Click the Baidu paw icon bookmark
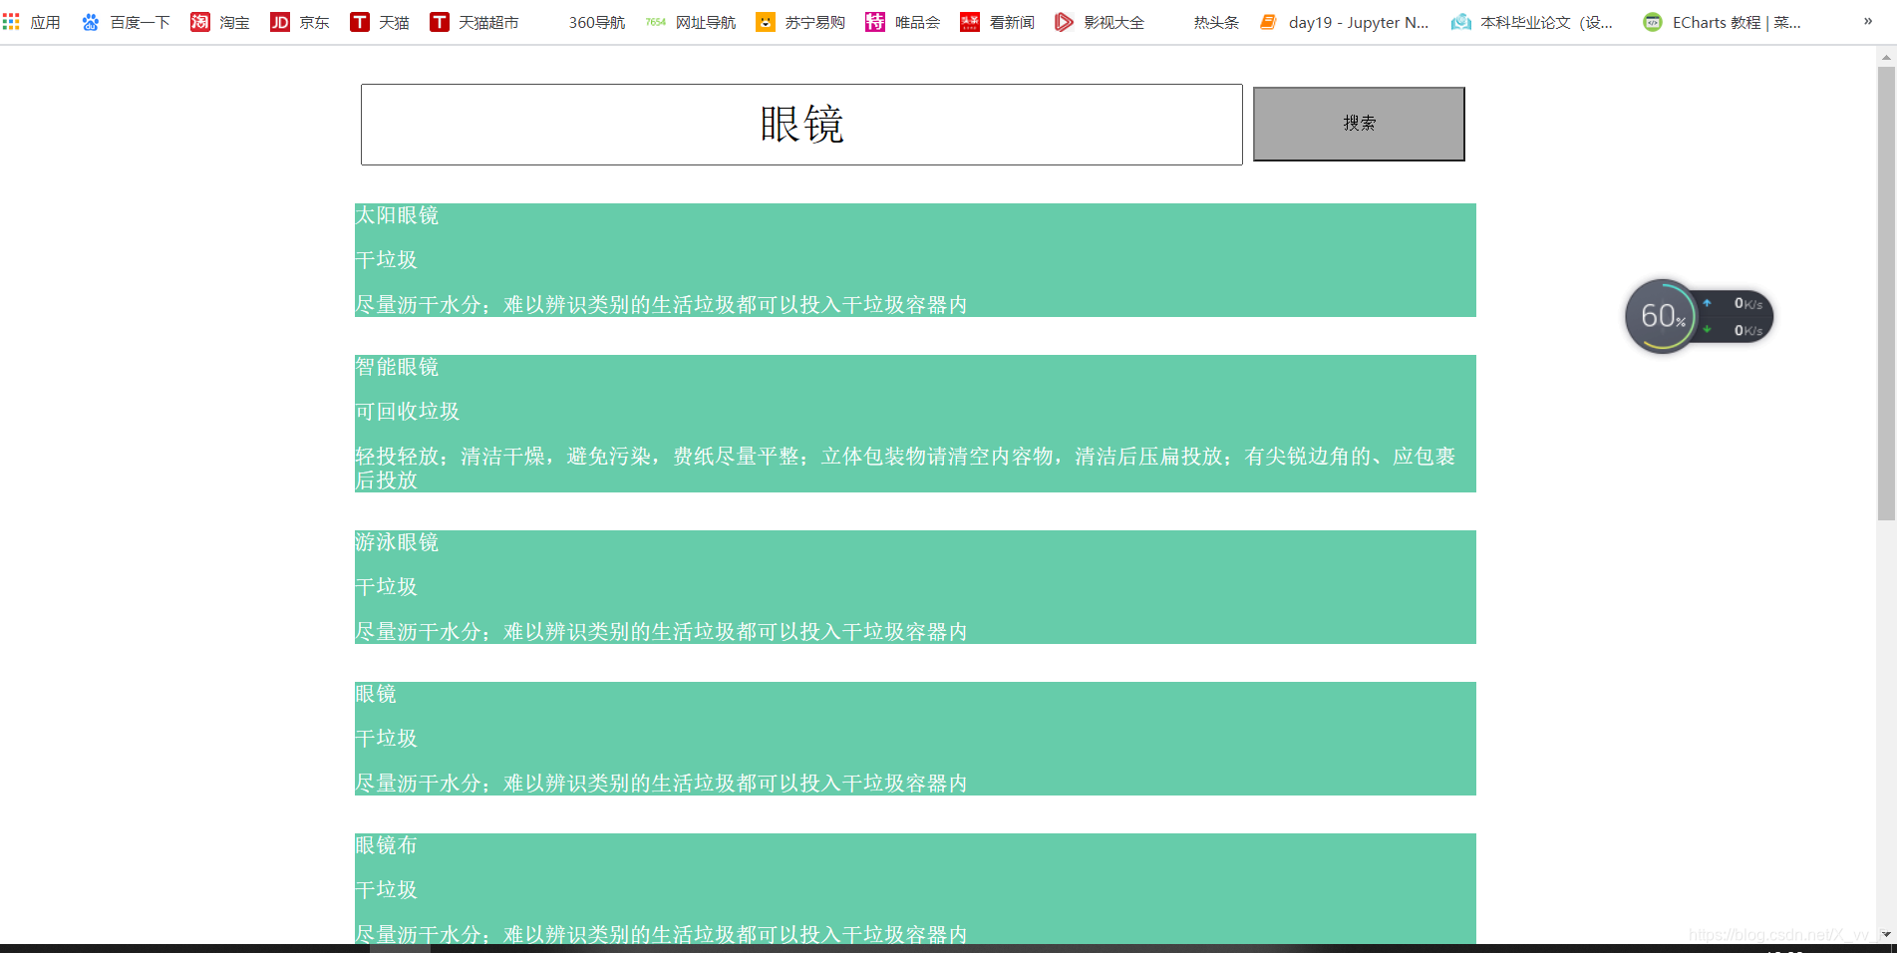This screenshot has width=1897, height=953. pos(91,22)
